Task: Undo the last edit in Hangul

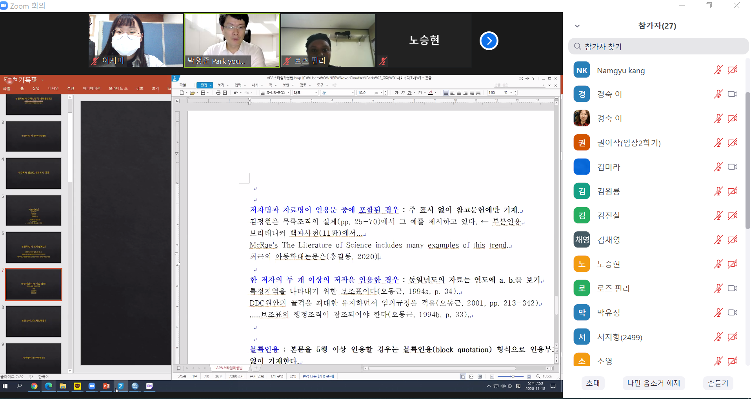Action: [236, 93]
